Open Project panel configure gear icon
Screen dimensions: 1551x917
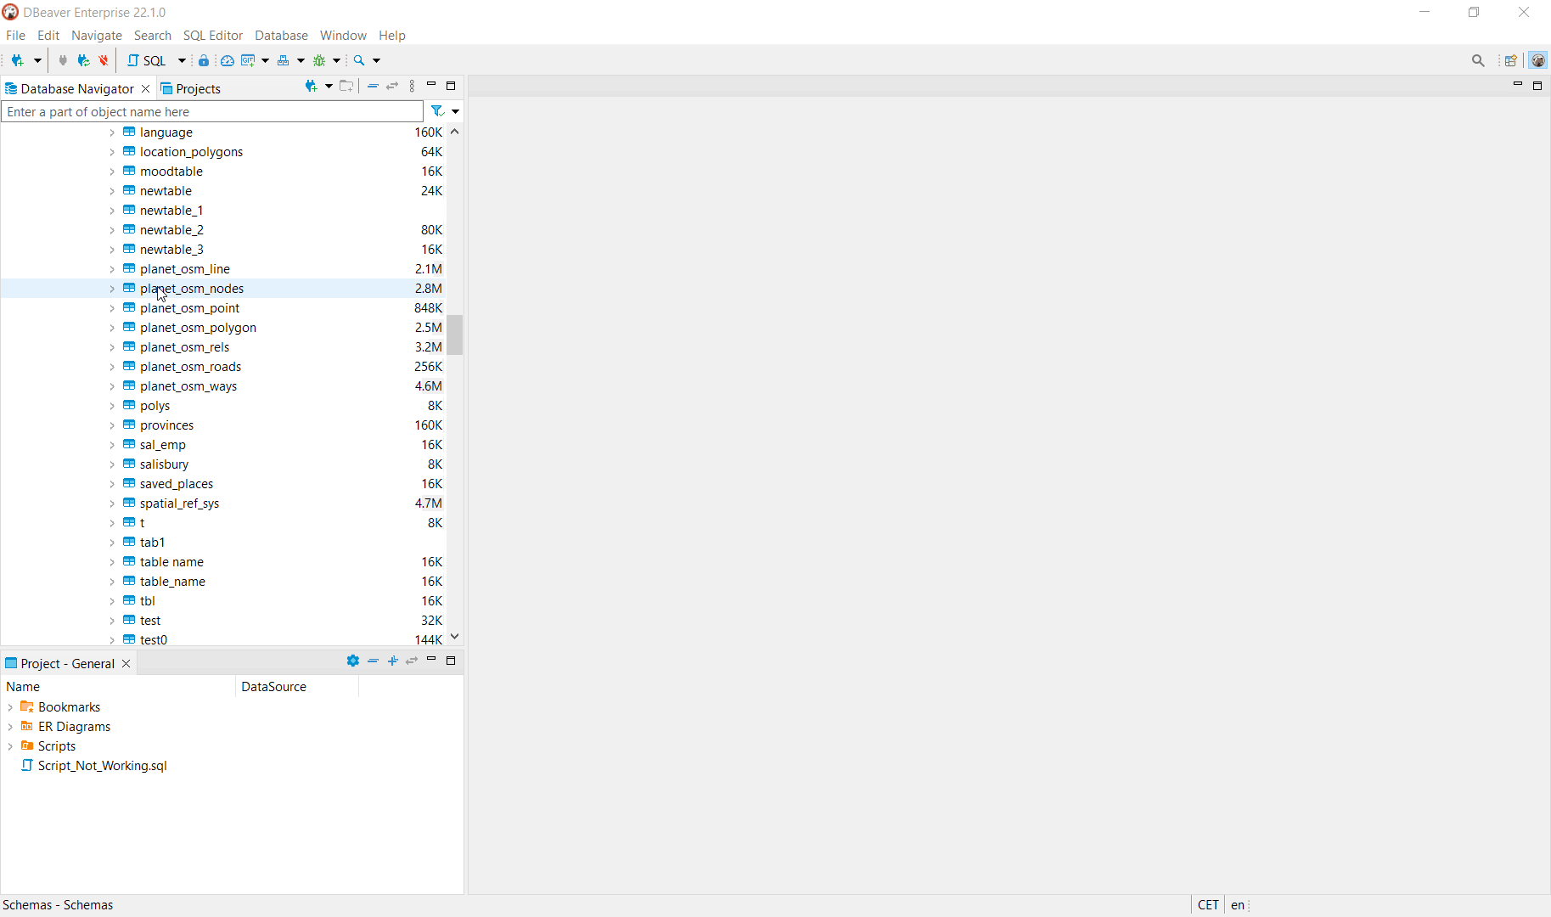click(x=353, y=661)
